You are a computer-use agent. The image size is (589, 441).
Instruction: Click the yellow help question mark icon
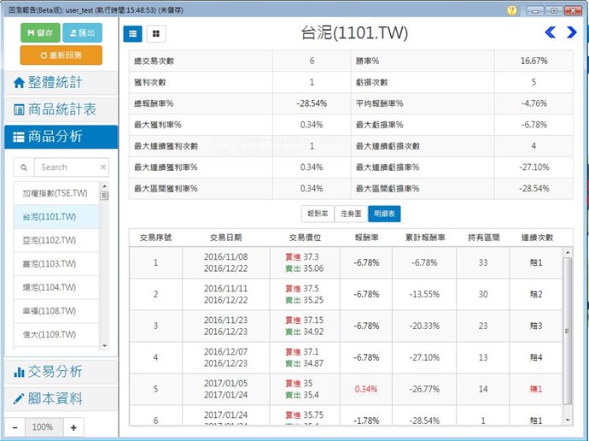[511, 10]
